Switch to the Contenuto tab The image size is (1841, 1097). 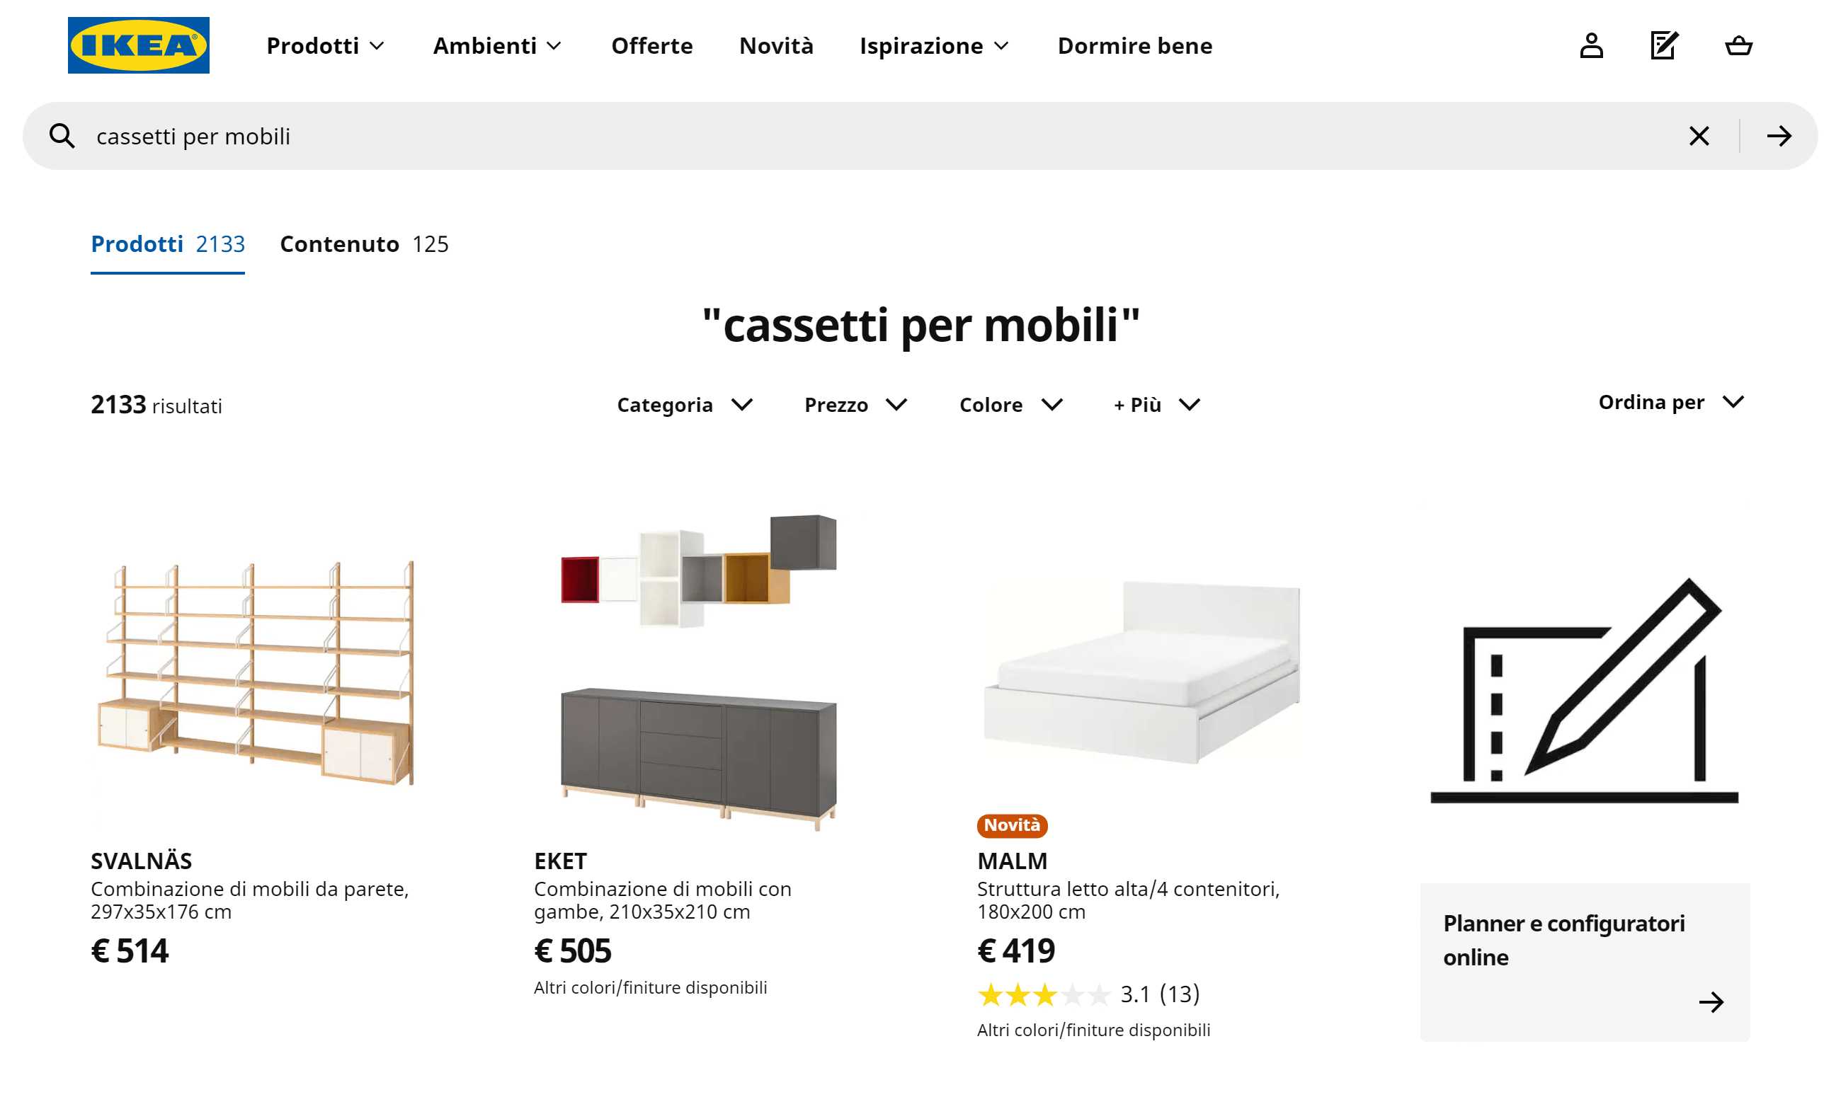(x=364, y=244)
